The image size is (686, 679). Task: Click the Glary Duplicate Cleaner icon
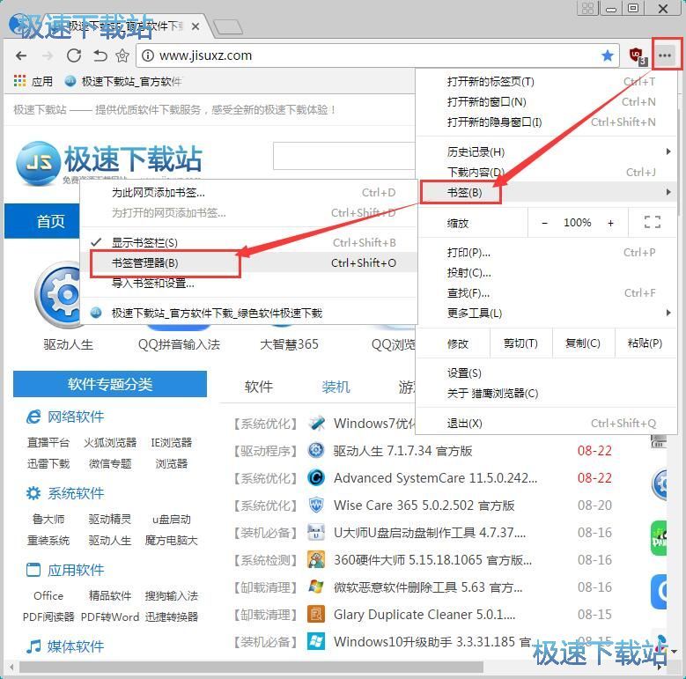tap(316, 614)
